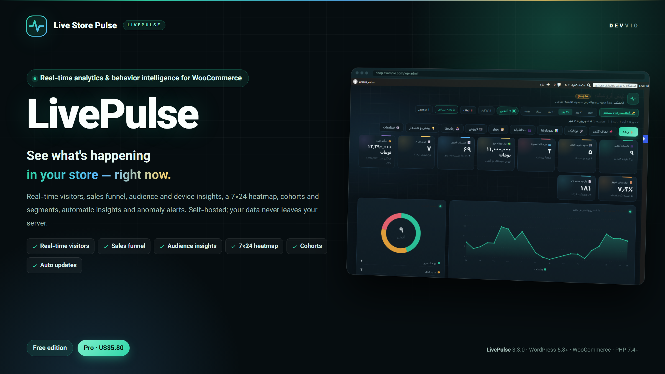Click the Pro · US$5.80 button
This screenshot has height=374, width=665.
(x=104, y=348)
